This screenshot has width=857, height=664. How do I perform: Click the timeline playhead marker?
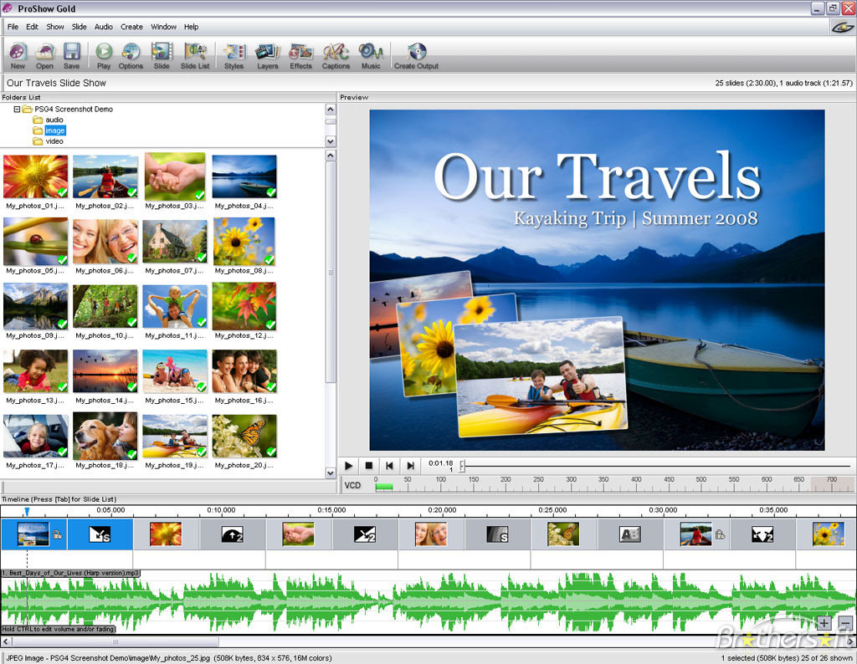coord(26,512)
